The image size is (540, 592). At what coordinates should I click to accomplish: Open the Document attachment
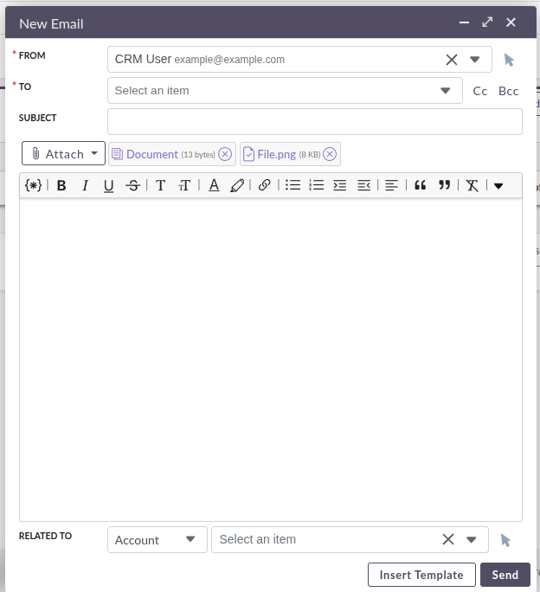152,154
